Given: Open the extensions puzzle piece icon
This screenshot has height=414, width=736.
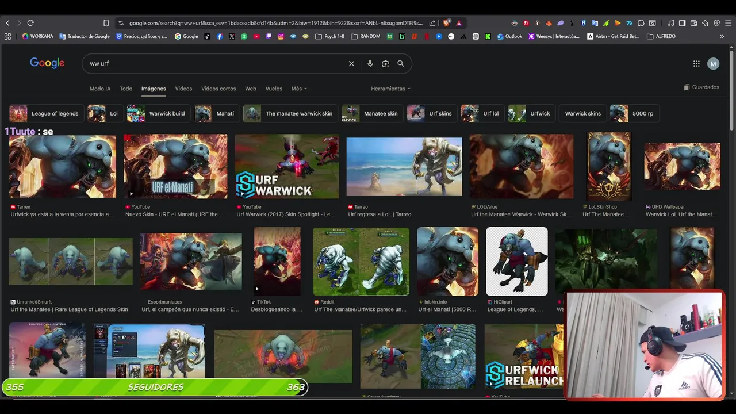Looking at the screenshot, I should point(641,23).
